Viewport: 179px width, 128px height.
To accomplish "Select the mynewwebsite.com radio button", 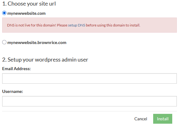I will [x=4, y=13].
